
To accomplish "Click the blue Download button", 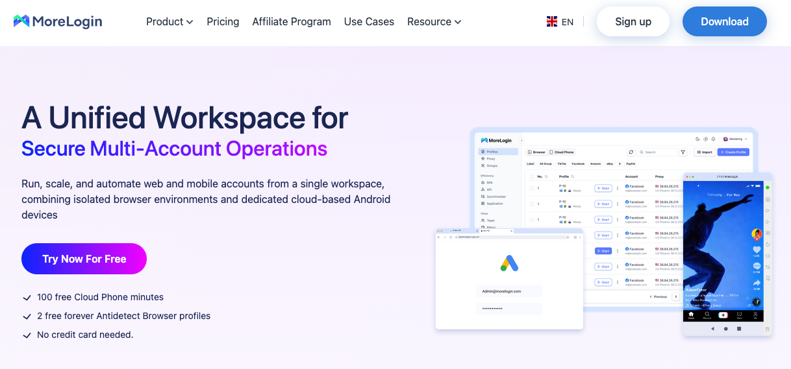I will click(x=725, y=21).
